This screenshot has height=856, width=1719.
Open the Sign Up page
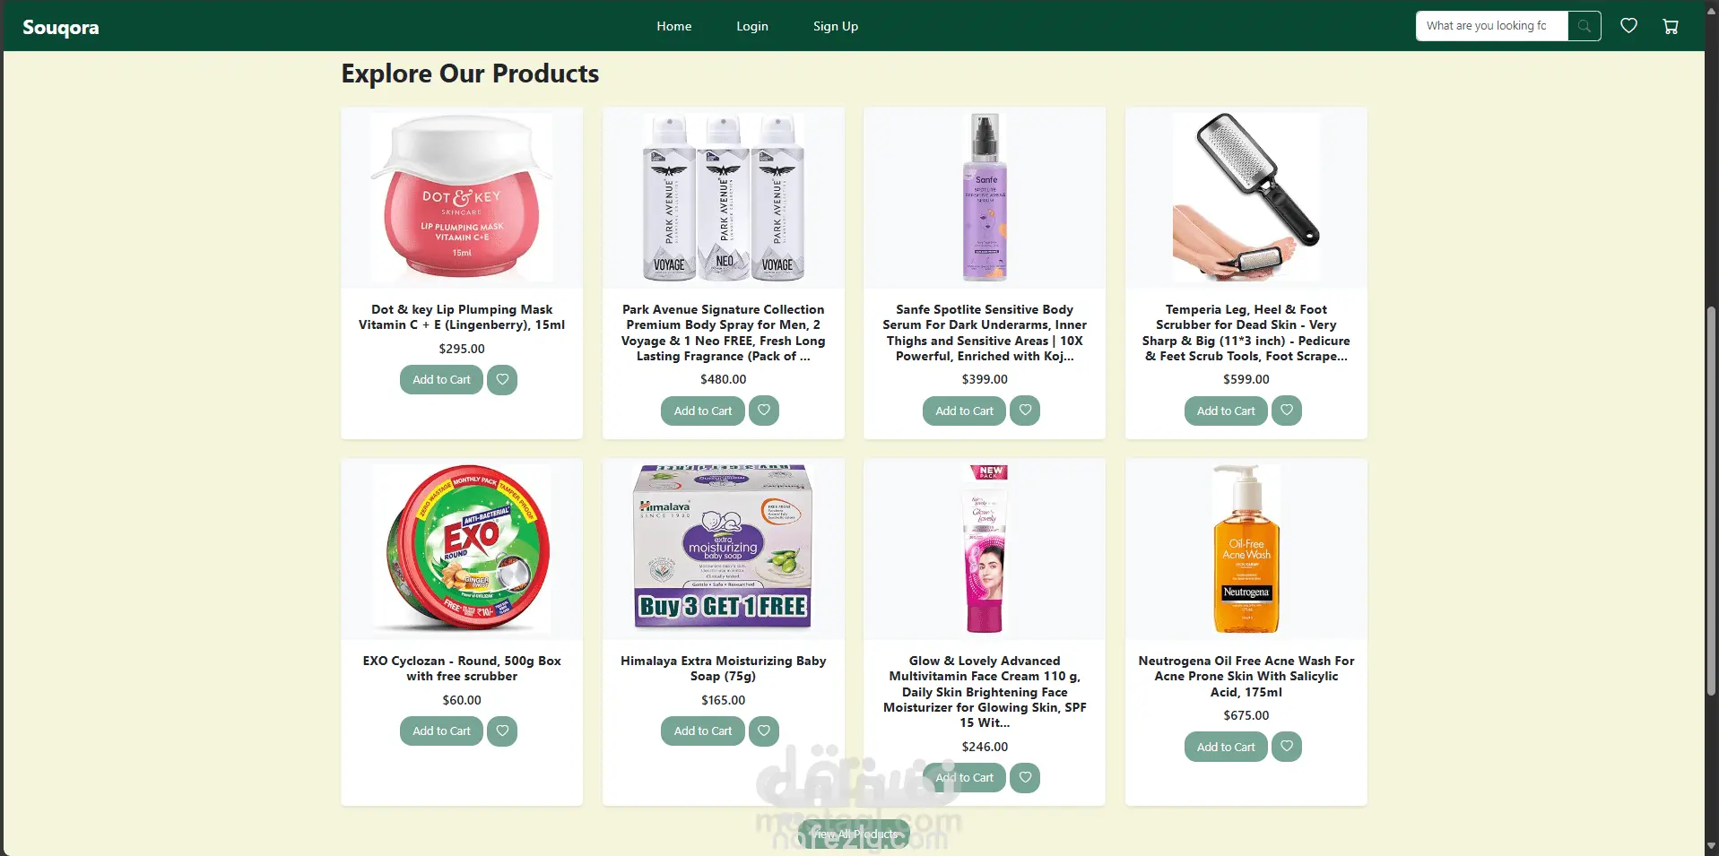pyautogui.click(x=836, y=26)
